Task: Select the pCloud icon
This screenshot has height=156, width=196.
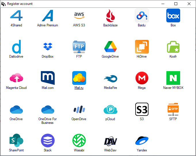Action: point(111,109)
